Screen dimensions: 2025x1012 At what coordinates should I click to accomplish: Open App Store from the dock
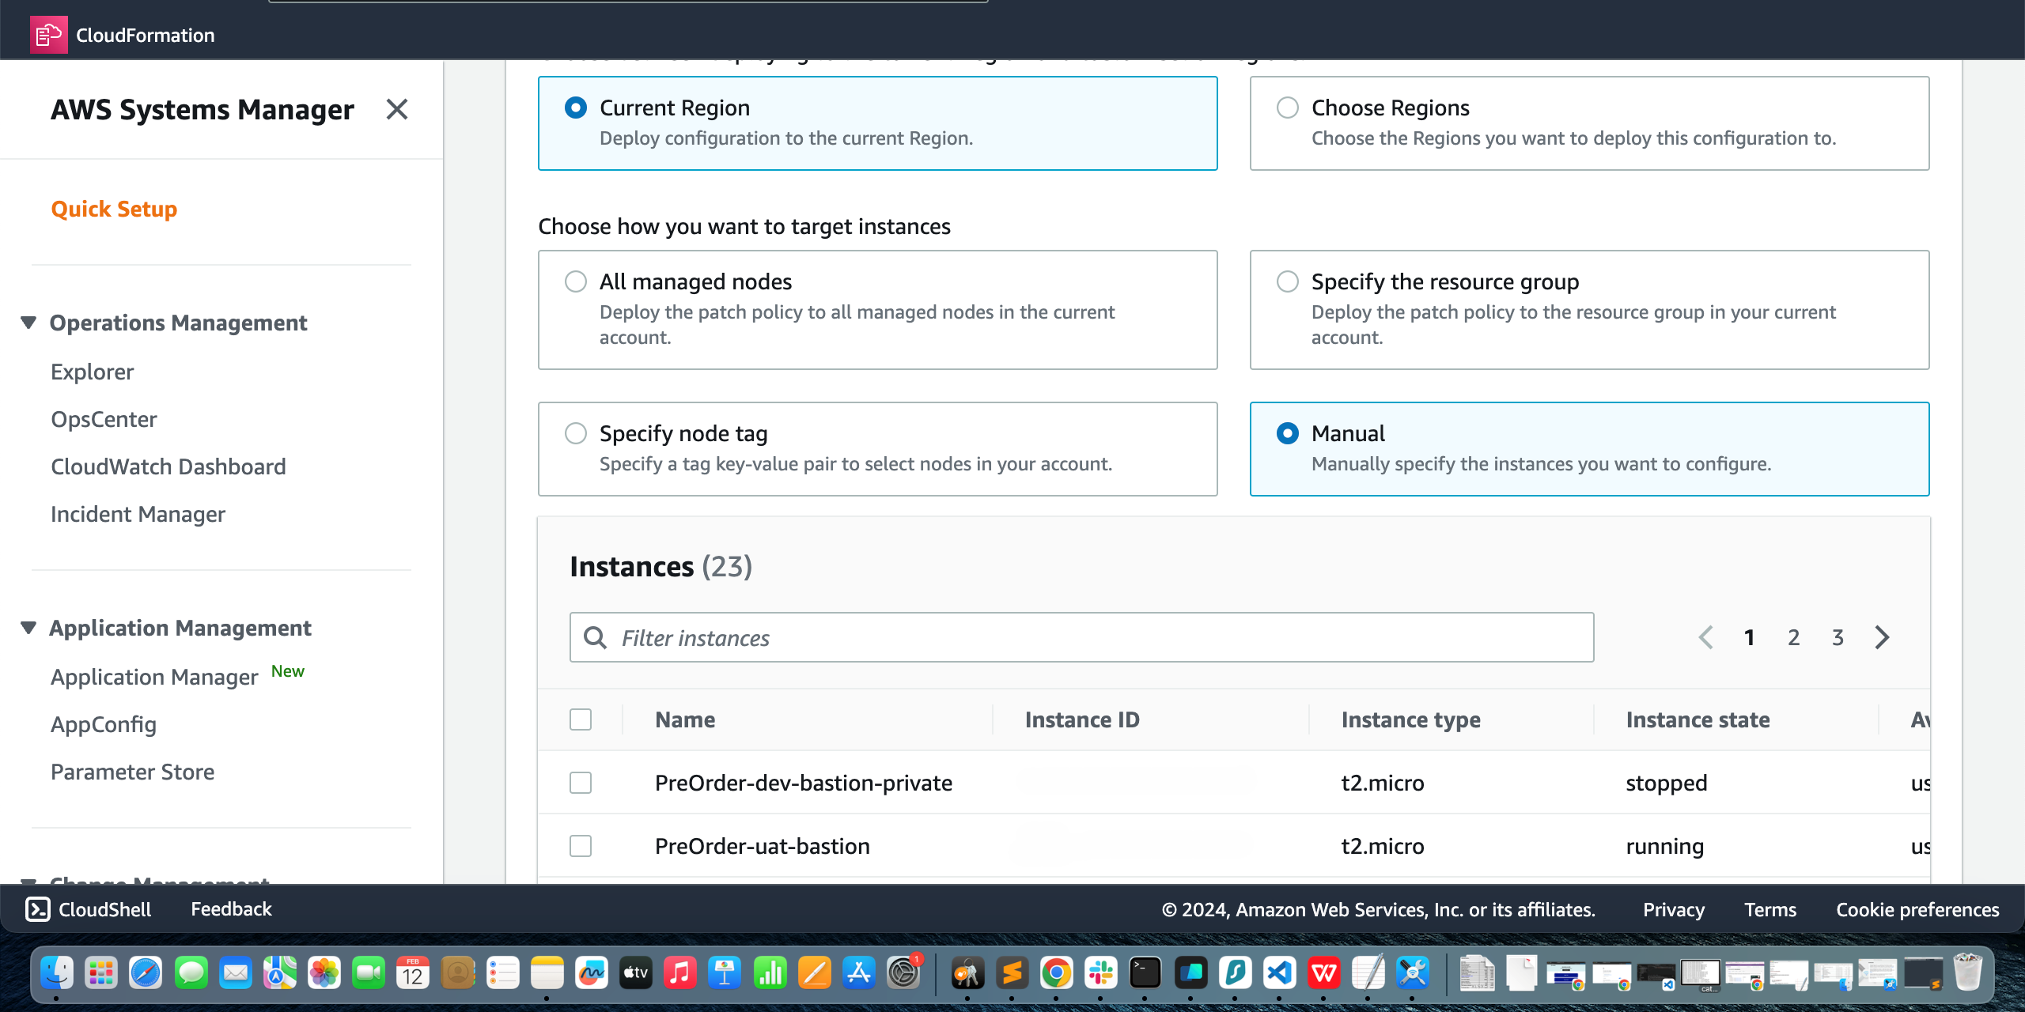[x=858, y=972]
